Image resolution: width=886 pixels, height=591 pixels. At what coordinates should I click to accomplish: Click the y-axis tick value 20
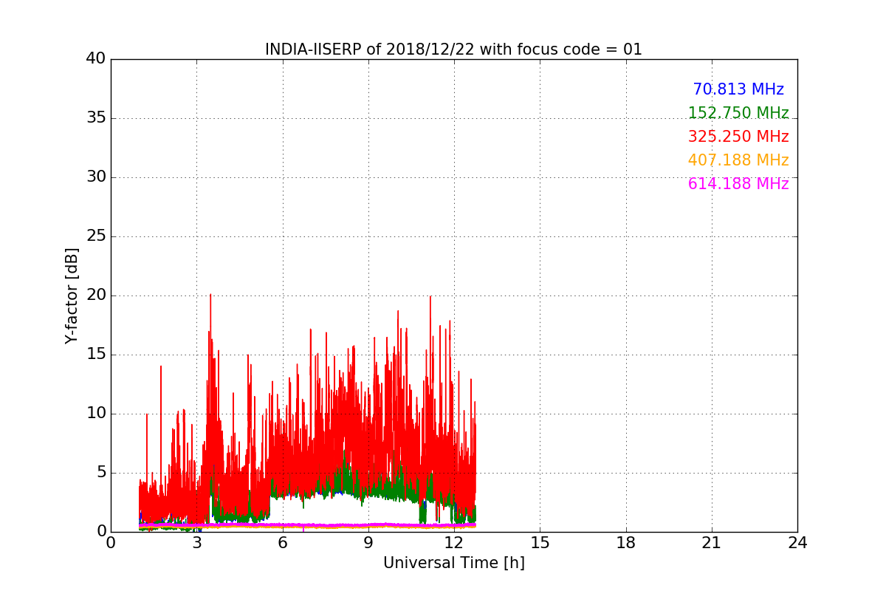point(96,295)
